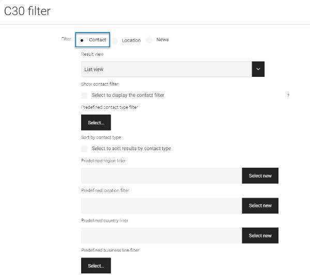Click the 'Select to sort results' label

[x=131, y=149]
